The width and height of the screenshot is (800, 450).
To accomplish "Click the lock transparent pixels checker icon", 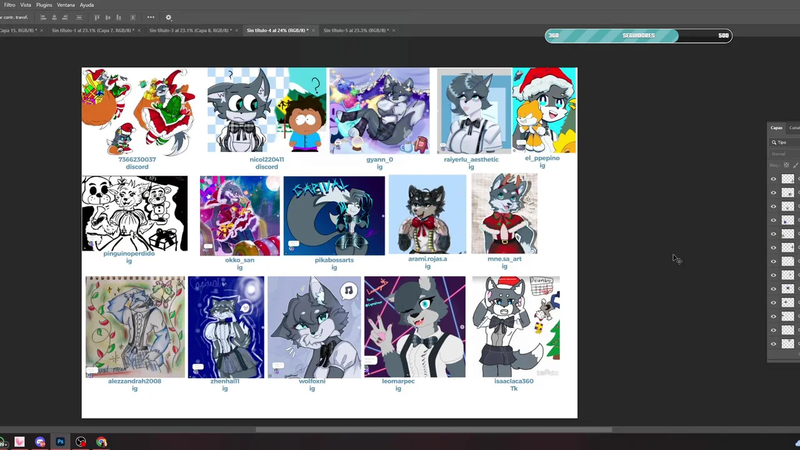I will click(786, 165).
